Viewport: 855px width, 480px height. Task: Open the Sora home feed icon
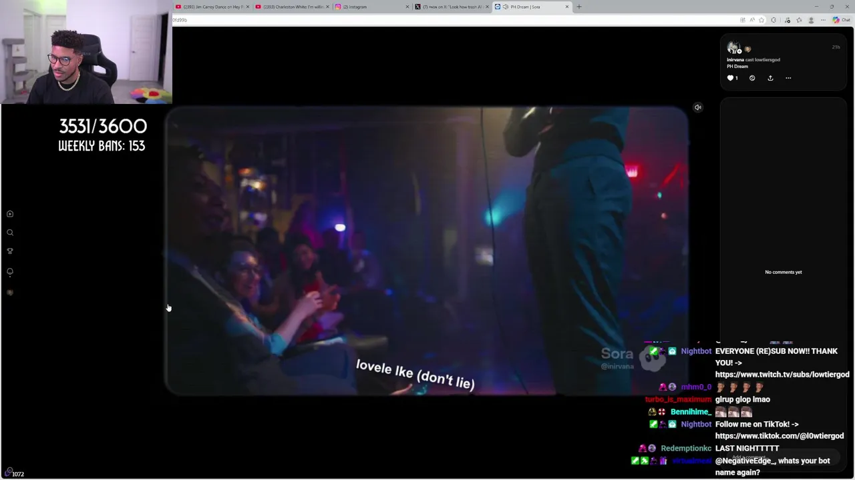point(10,214)
